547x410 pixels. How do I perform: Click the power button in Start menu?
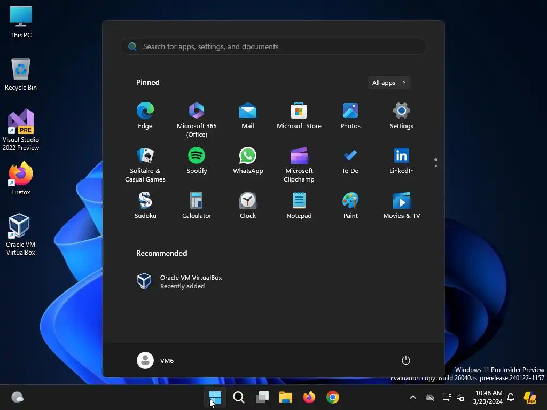406,360
